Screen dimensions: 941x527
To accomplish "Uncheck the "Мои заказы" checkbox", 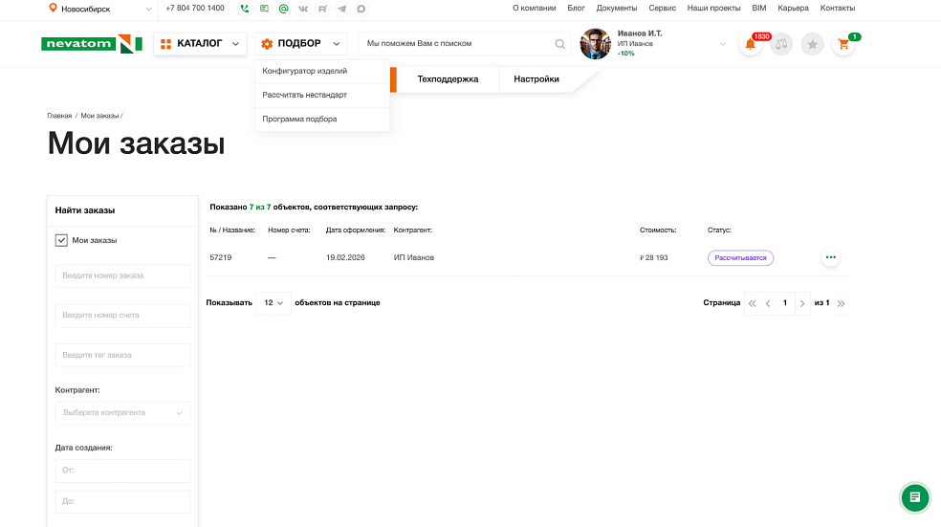I will pos(61,240).
